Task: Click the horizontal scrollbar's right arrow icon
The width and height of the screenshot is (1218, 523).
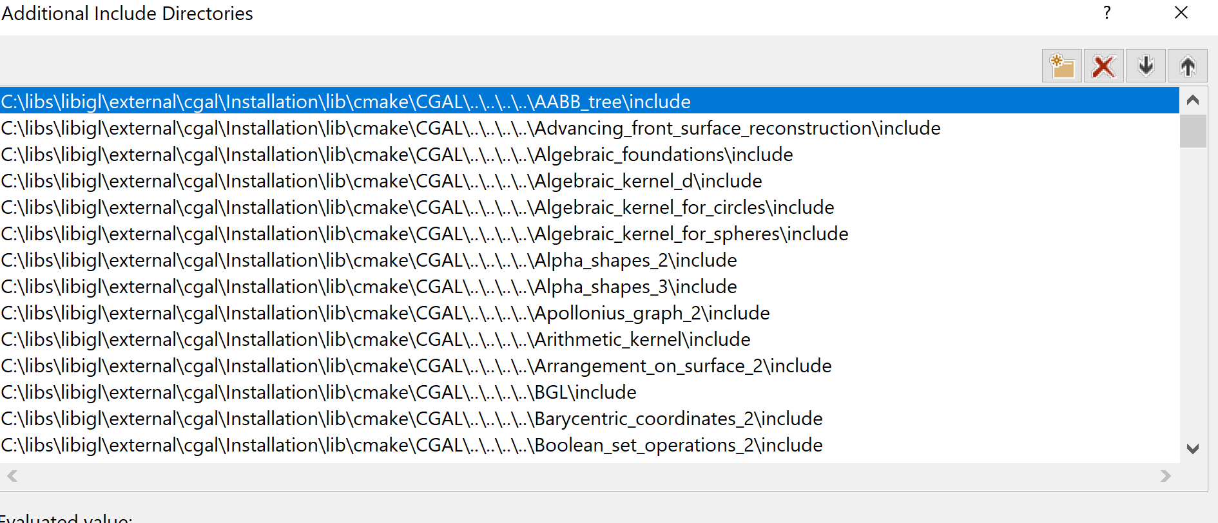Action: click(x=1166, y=477)
